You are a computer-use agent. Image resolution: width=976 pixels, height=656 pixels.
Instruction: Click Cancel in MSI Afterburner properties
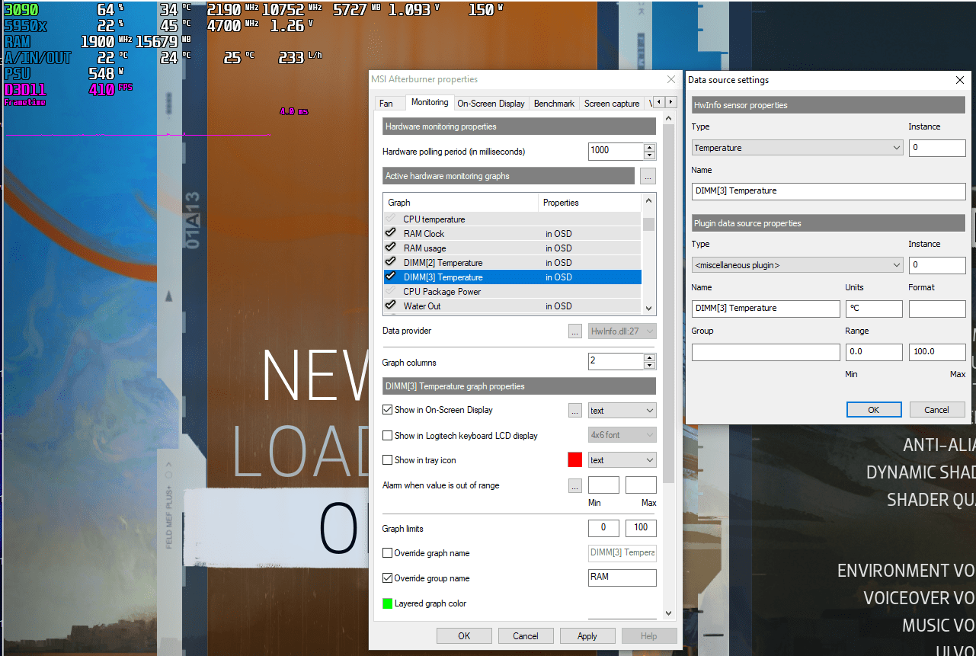click(x=526, y=636)
